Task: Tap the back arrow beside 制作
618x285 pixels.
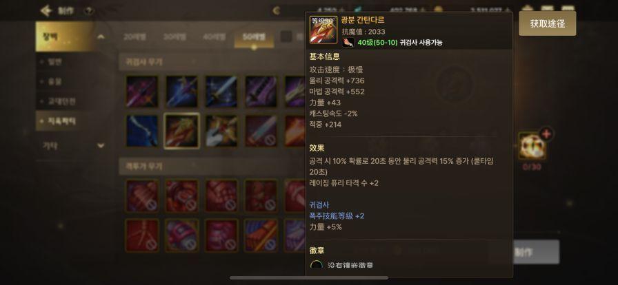Action: pyautogui.click(x=46, y=10)
